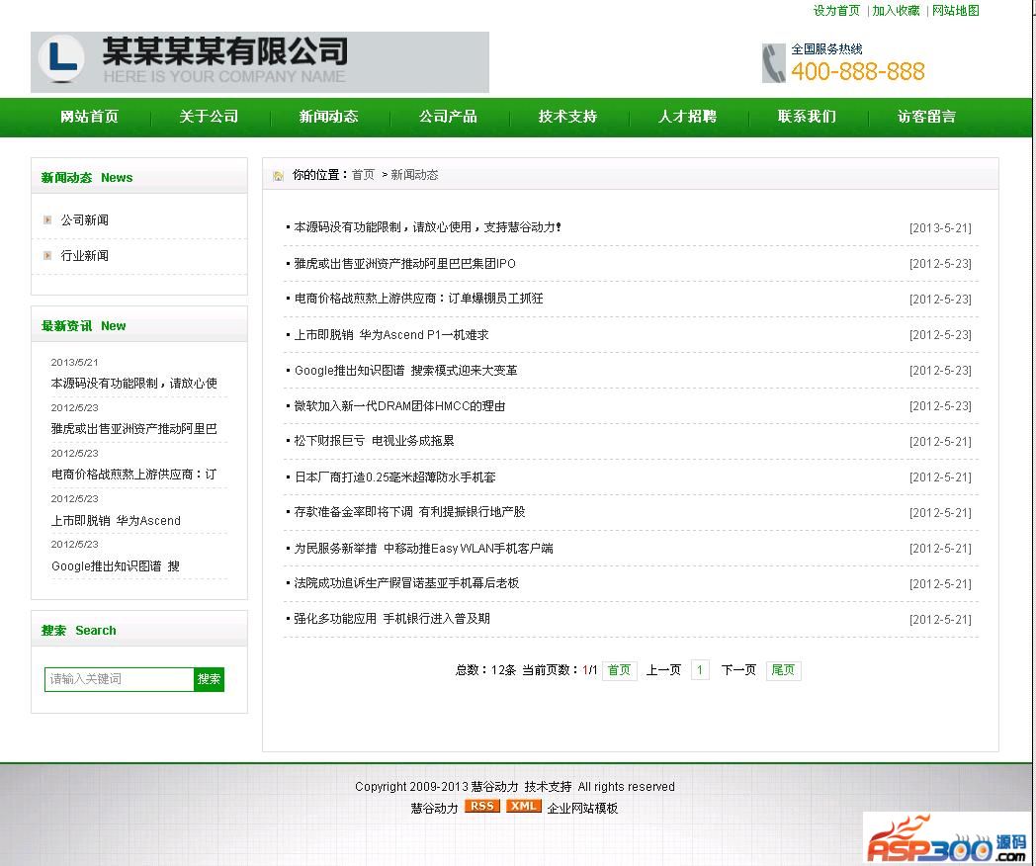Click the home icon in breadcrumb
Screen dimensions: 1036x866
pos(278,175)
